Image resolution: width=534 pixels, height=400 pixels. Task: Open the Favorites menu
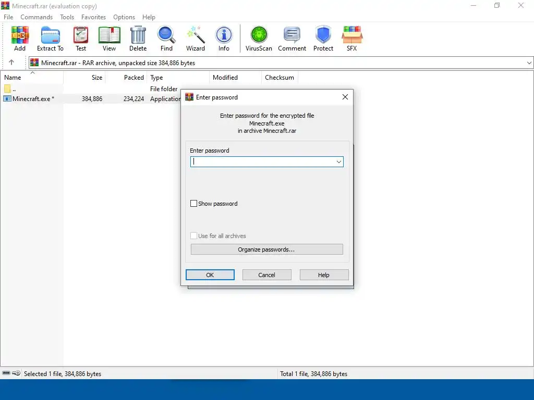[x=93, y=17]
